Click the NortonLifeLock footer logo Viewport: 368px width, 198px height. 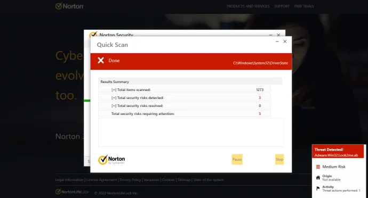72,192
